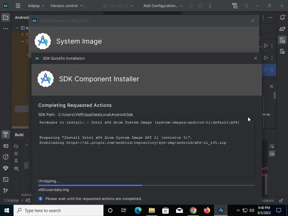Click the unzipping progress bar

[x=146, y=185]
